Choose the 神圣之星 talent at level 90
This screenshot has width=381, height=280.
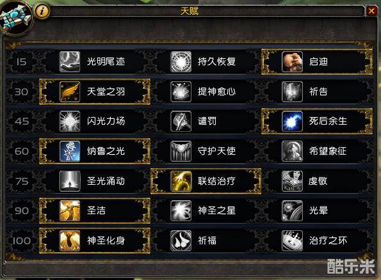pyautogui.click(x=206, y=210)
